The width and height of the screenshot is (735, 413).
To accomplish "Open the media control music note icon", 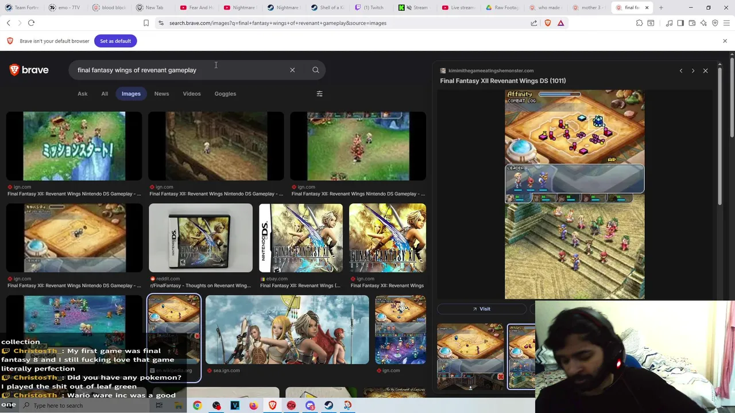I will (x=670, y=23).
